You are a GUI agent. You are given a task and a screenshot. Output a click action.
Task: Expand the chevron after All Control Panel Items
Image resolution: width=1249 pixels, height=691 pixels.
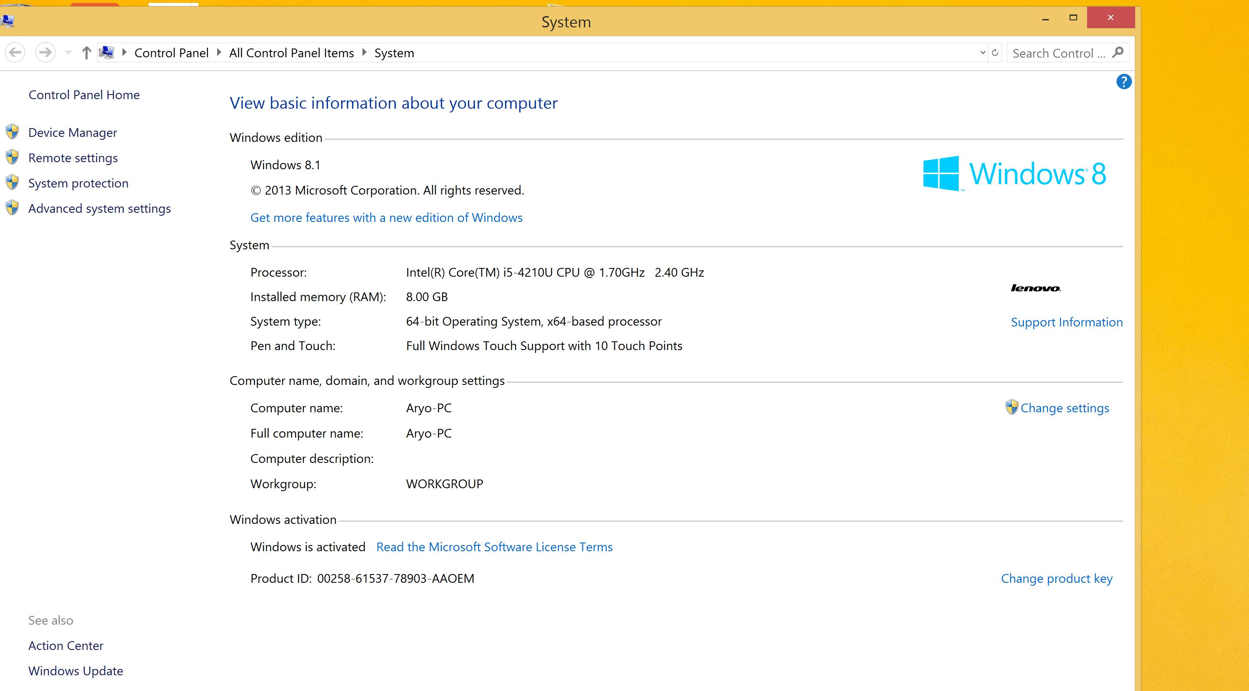[x=364, y=52]
